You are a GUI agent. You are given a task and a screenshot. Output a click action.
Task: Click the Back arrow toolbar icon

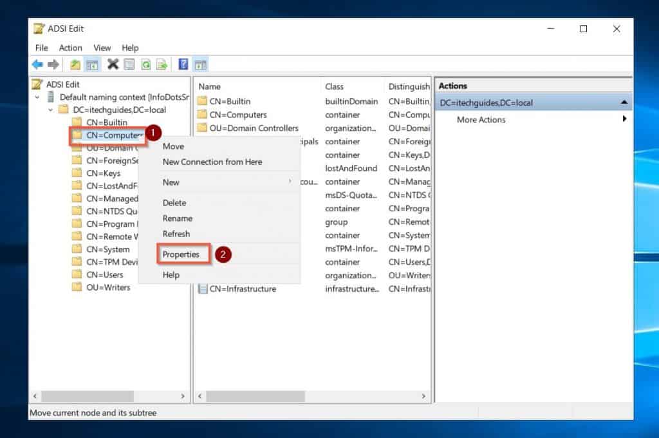point(37,64)
